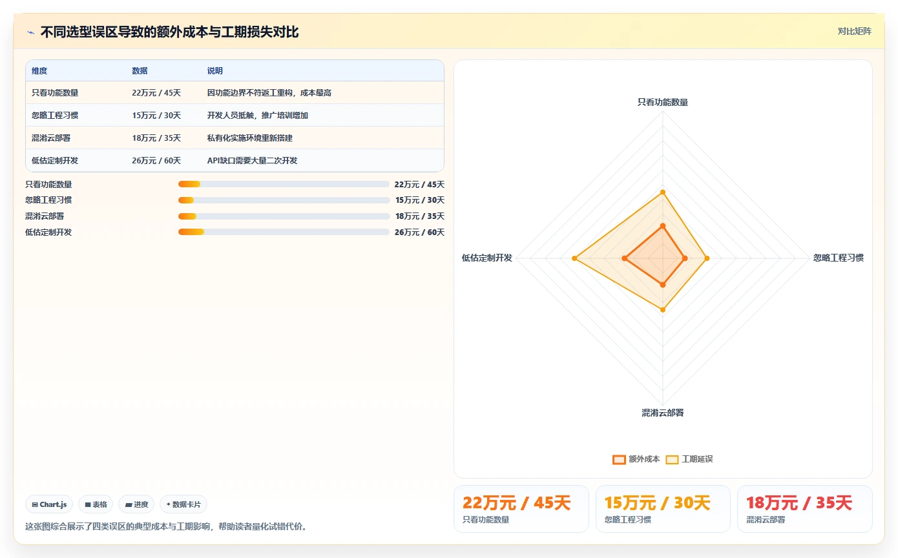This screenshot has height=558, width=898.
Task: Click progress value 26万元 / 60天 beside bar
Action: tap(419, 232)
